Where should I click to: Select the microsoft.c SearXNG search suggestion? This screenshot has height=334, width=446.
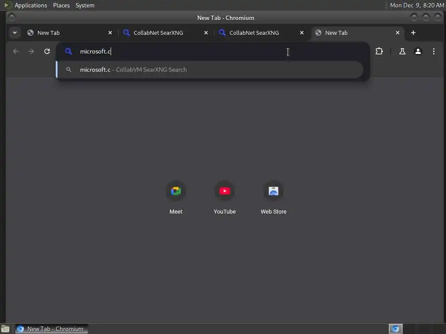[x=209, y=70]
